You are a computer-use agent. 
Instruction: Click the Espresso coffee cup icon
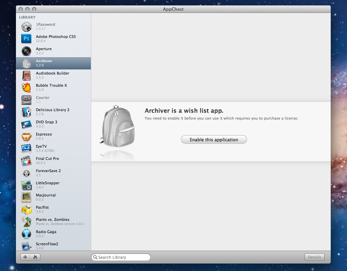pyautogui.click(x=26, y=136)
